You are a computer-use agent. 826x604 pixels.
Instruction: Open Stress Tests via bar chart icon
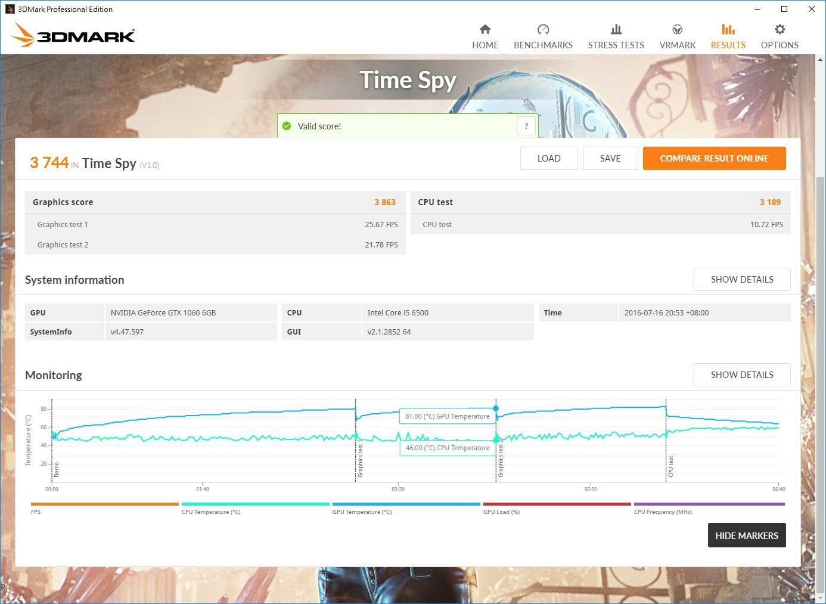(x=616, y=29)
